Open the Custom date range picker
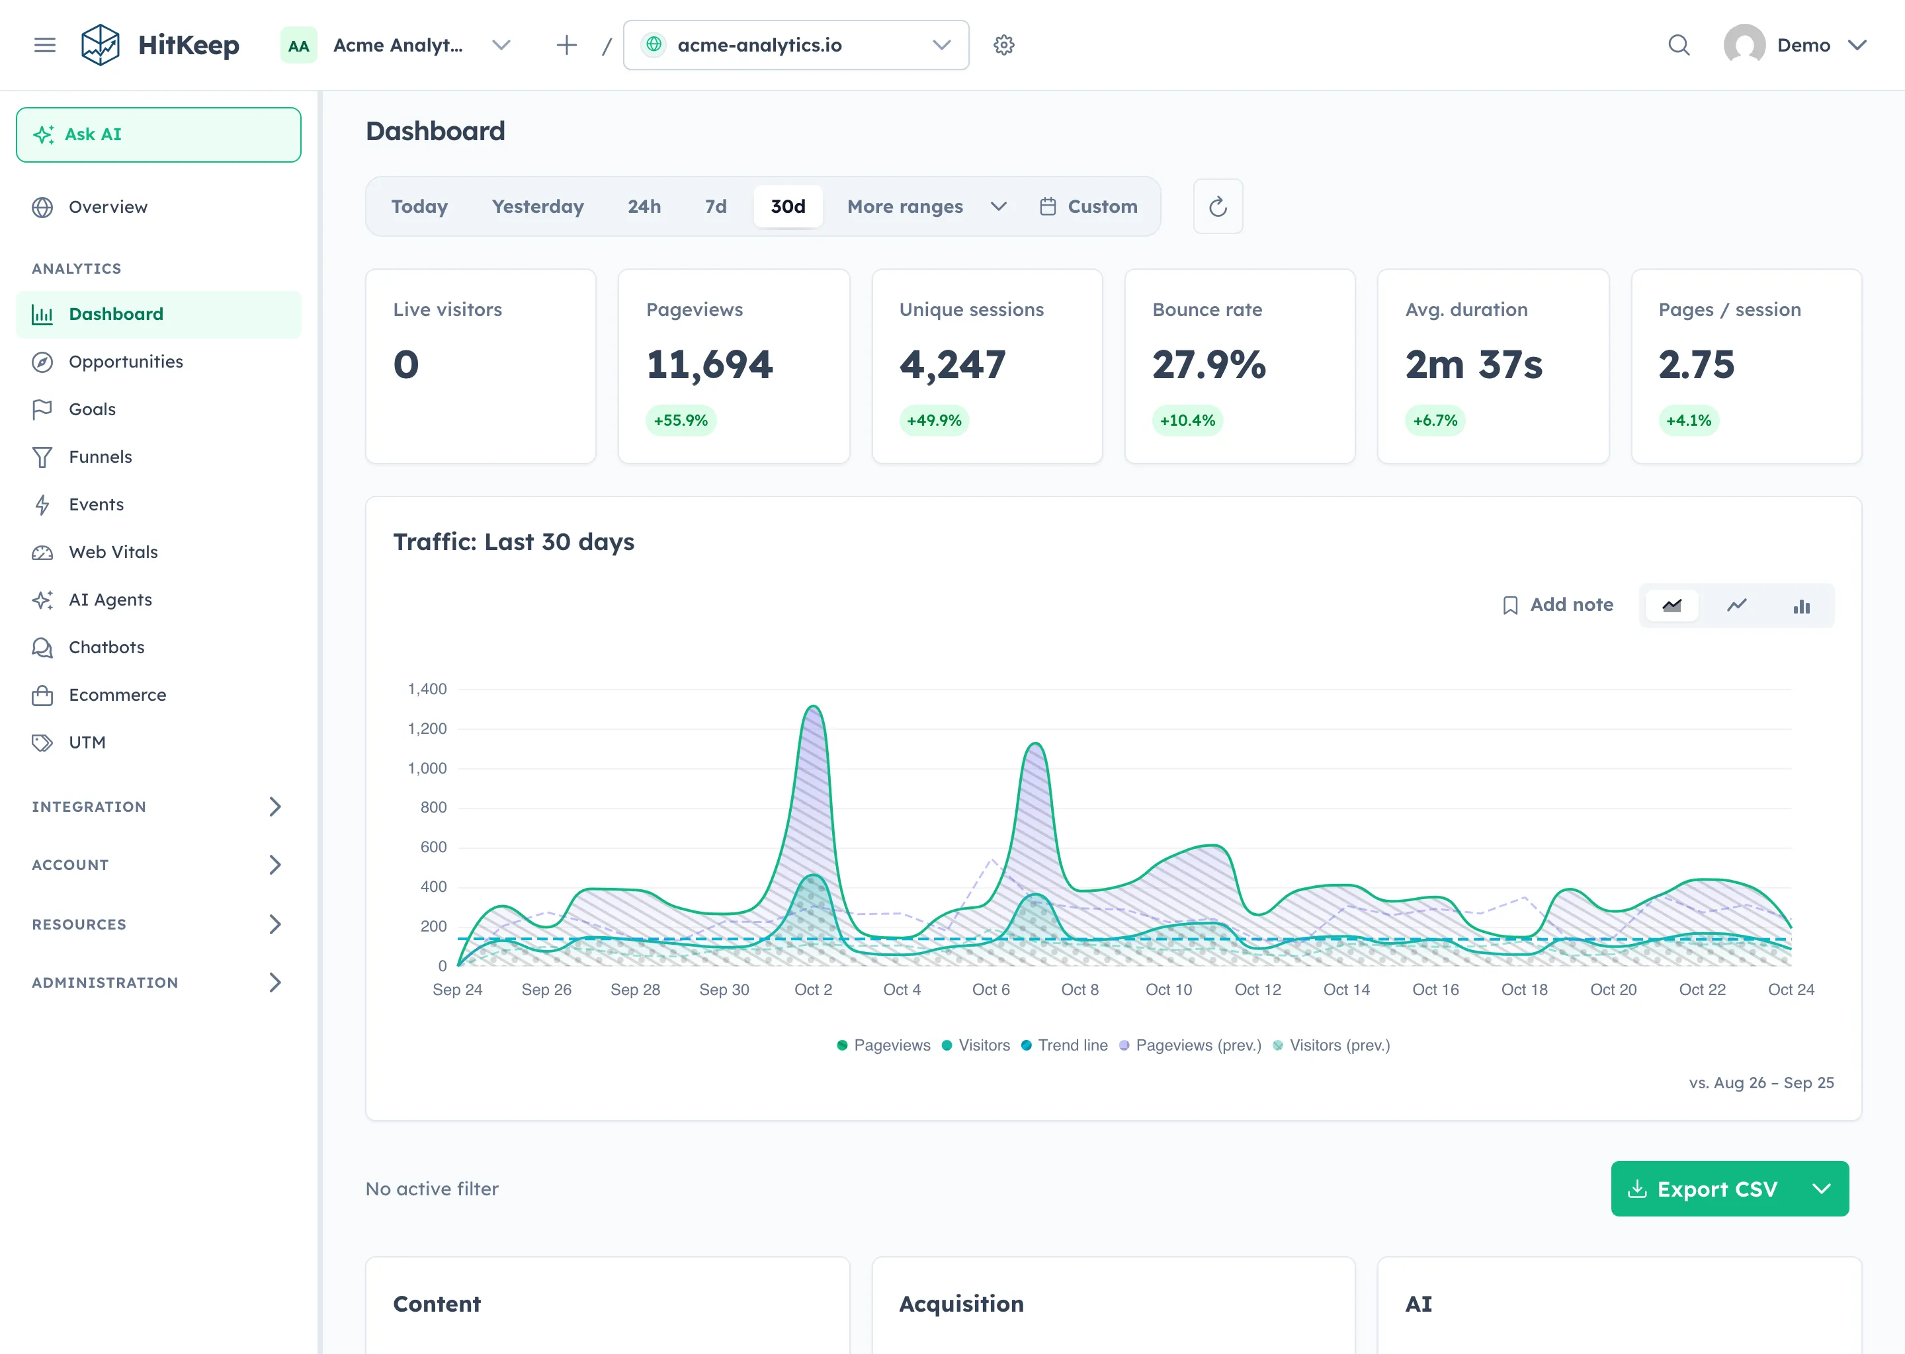Screen dimensions: 1905x1354 (x=1089, y=206)
